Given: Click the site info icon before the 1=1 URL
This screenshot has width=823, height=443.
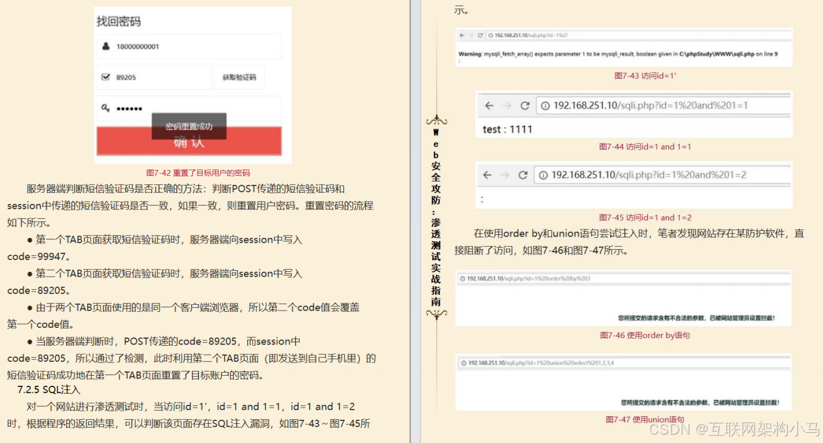Looking at the screenshot, I should [545, 106].
